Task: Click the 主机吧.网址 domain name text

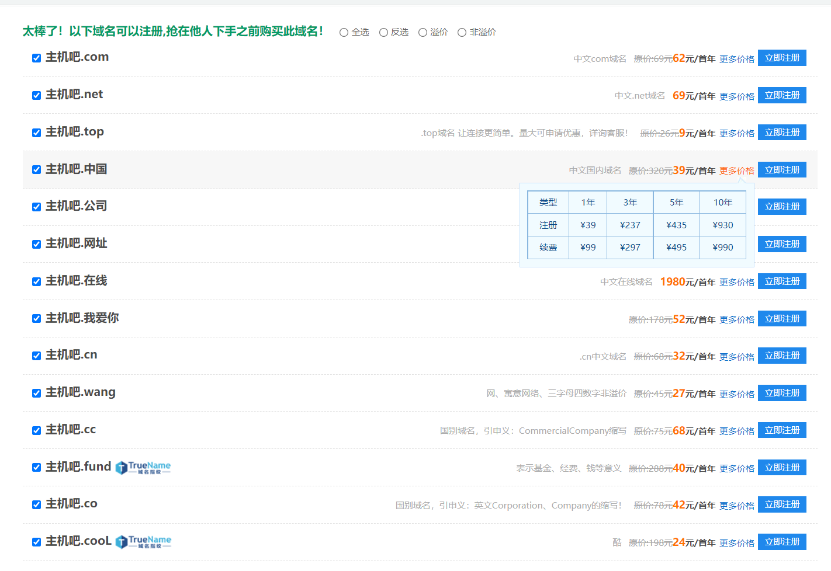Action: [x=77, y=243]
